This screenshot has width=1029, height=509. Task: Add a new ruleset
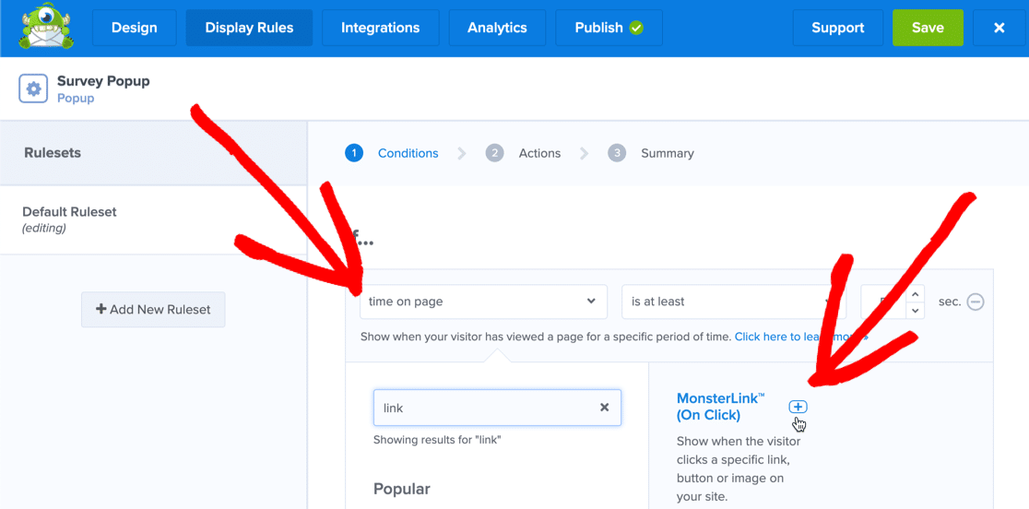153,310
